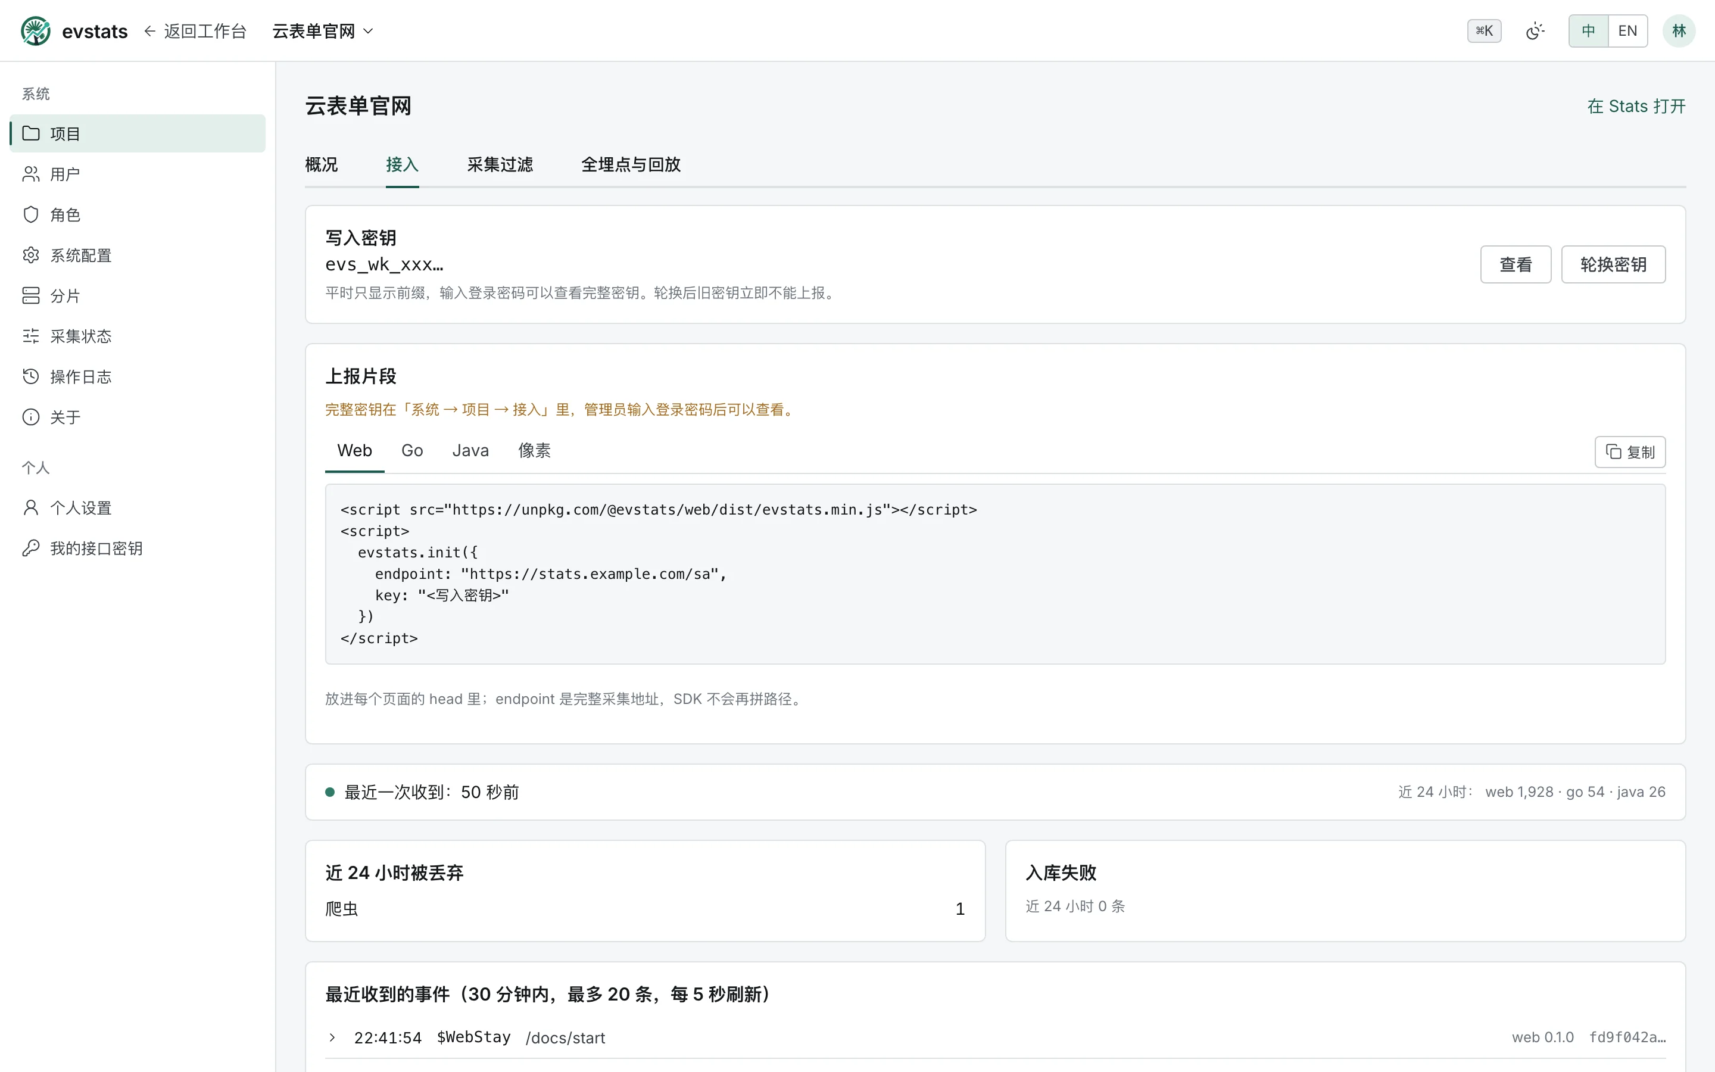Open 个人设置

tap(138, 507)
